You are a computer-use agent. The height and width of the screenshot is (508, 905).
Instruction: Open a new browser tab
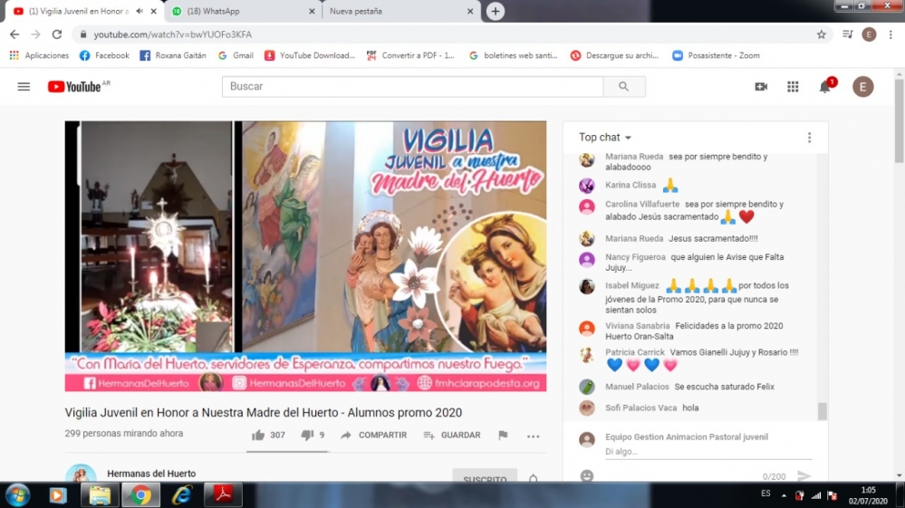click(496, 11)
